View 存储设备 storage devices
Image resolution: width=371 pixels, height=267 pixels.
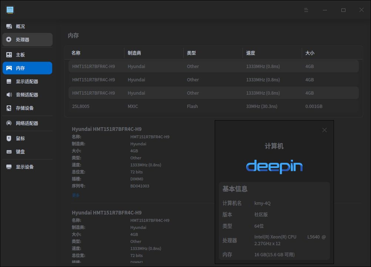21,108
